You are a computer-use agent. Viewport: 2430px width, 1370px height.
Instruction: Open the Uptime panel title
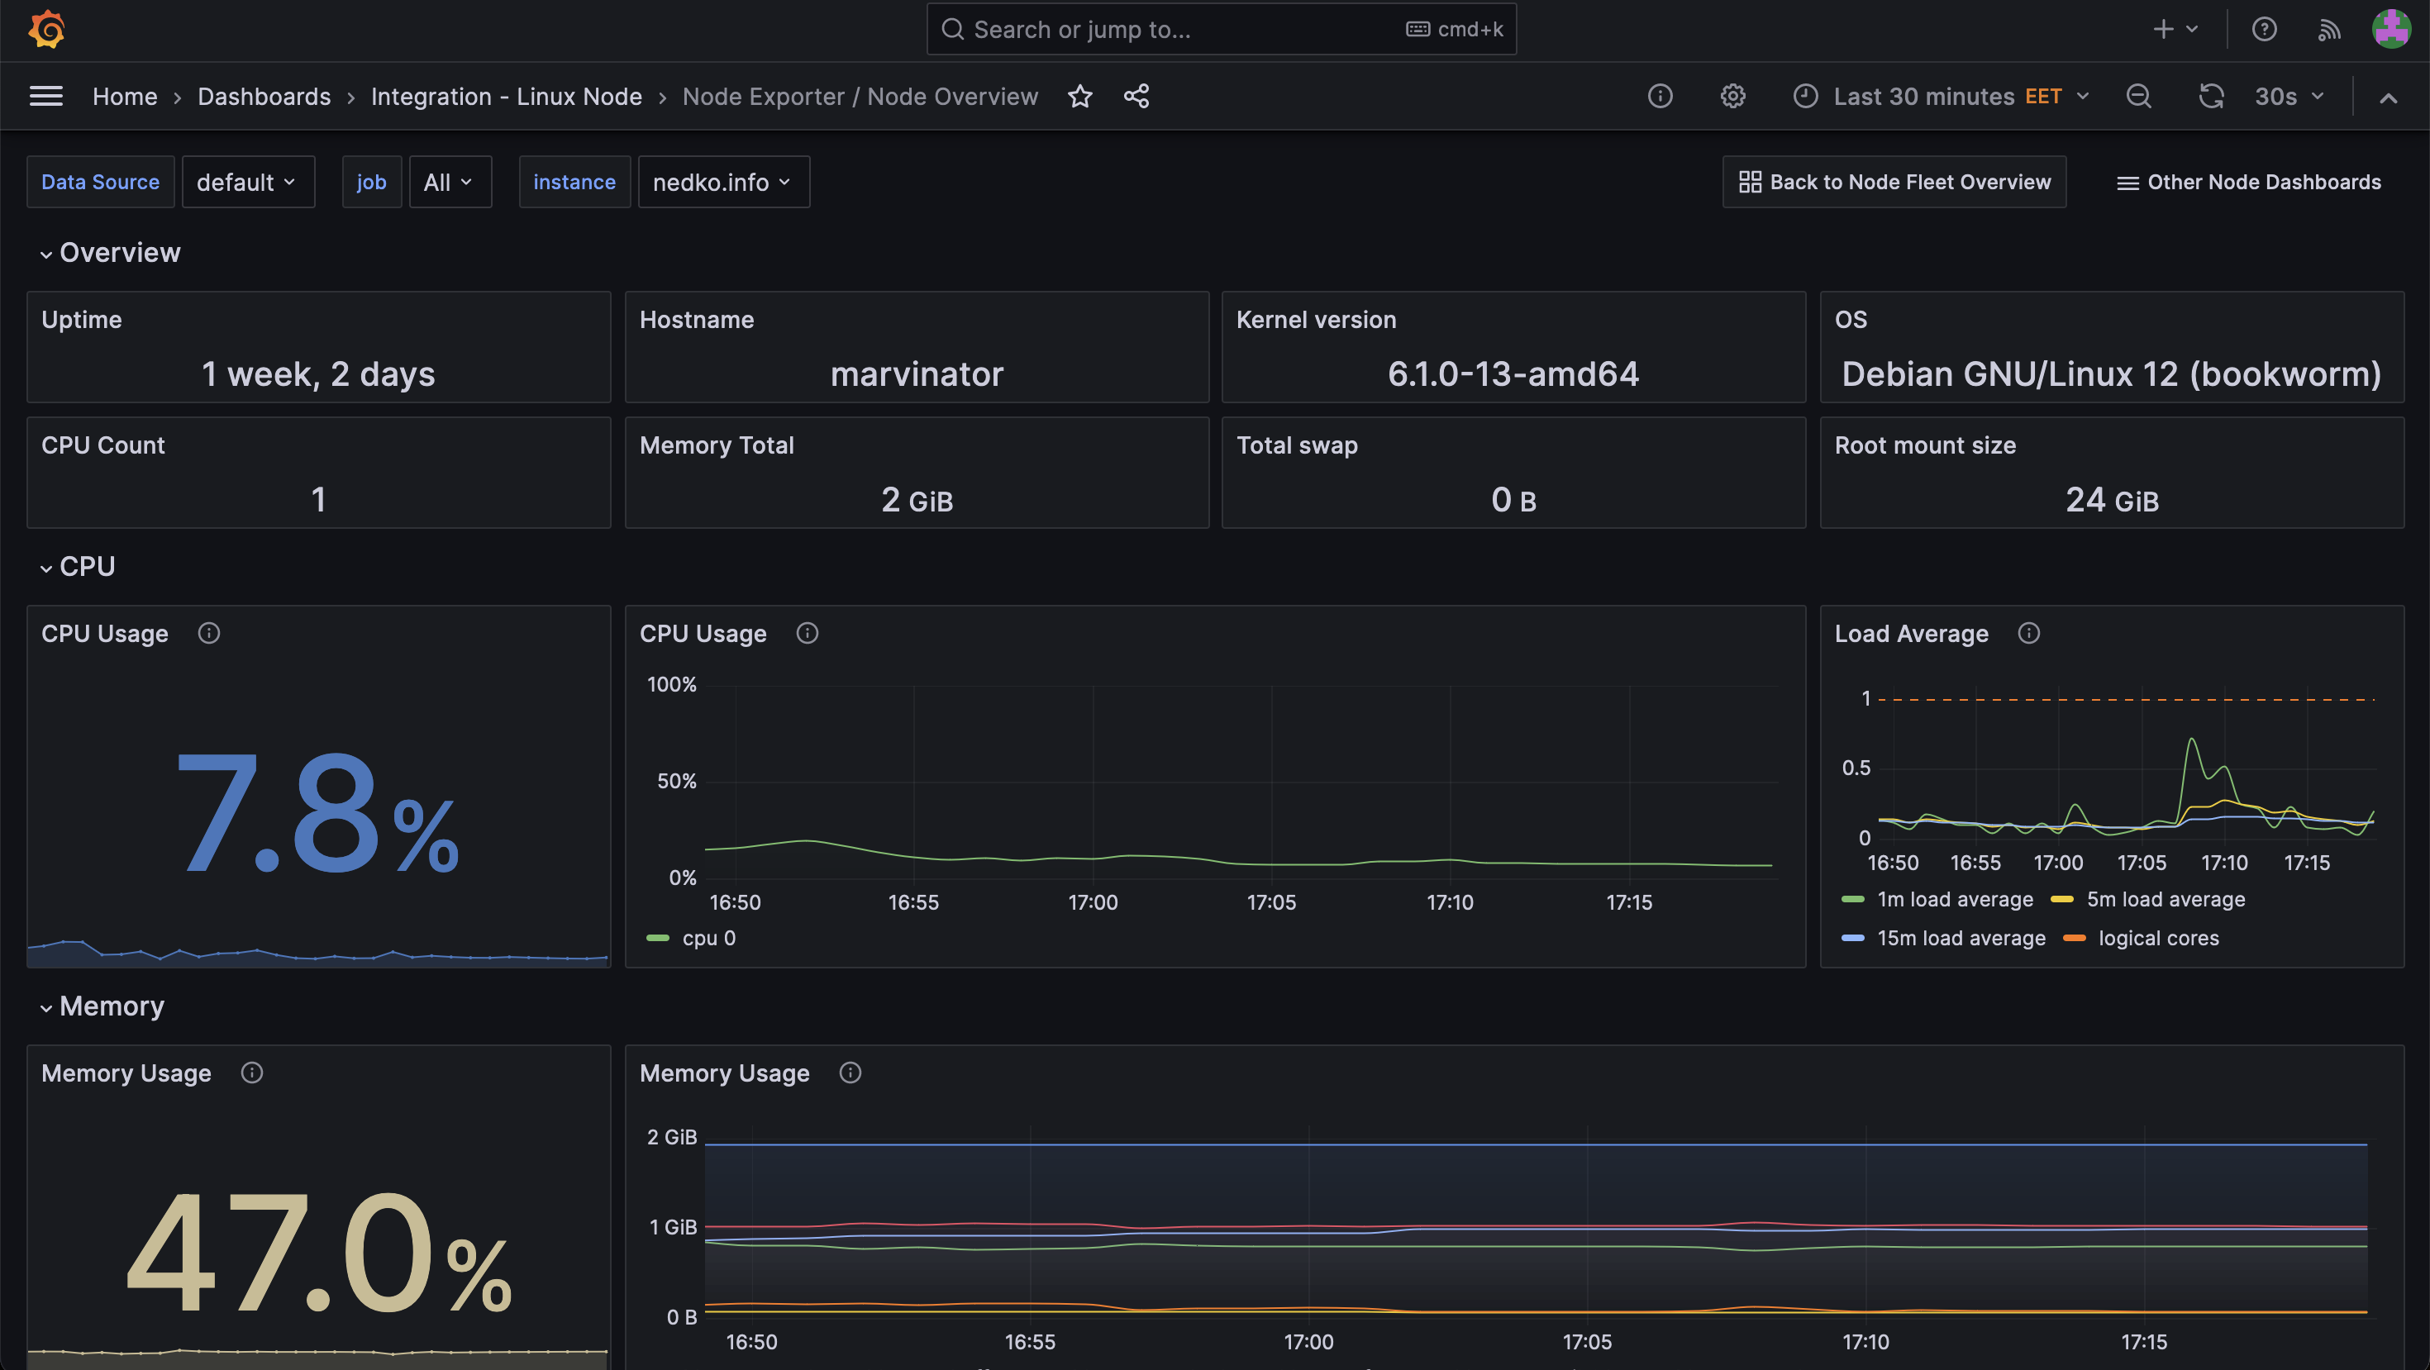tap(82, 320)
